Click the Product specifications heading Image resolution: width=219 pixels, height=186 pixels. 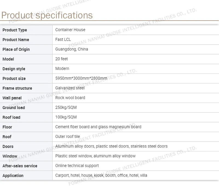coord(47,15)
